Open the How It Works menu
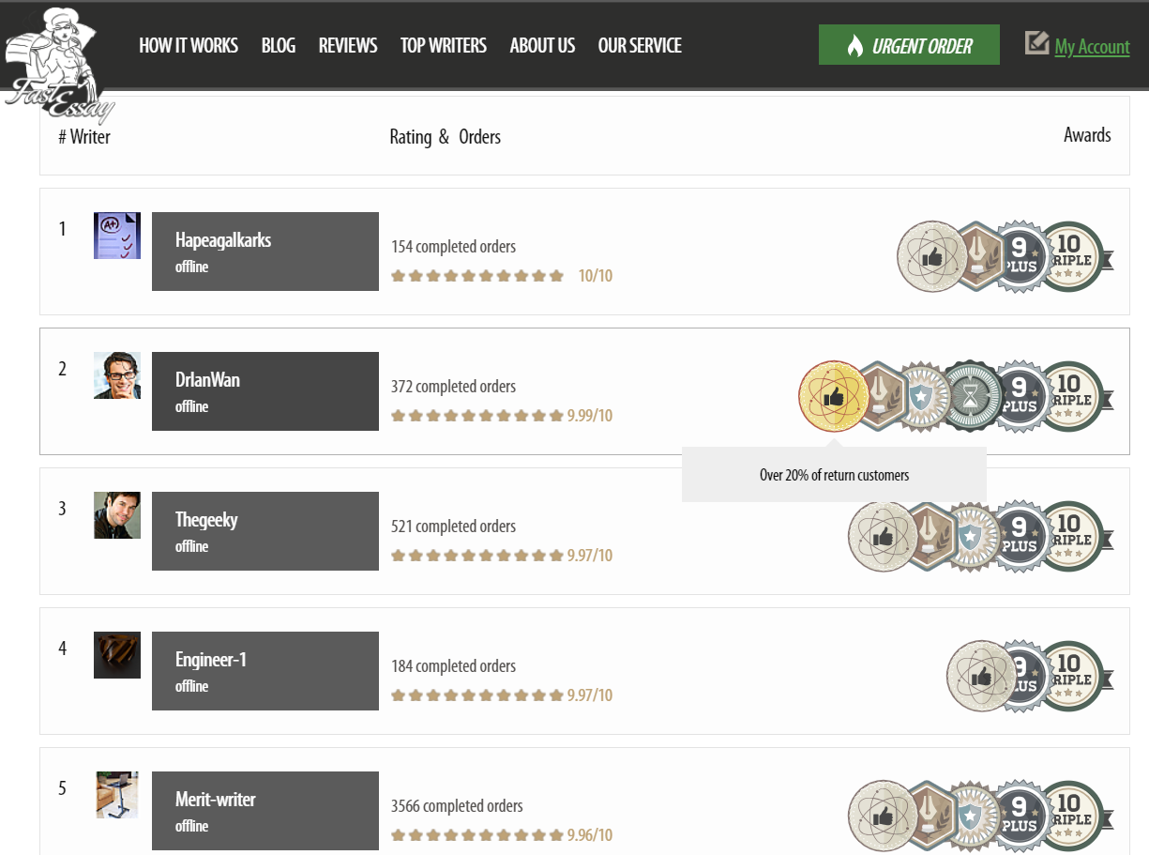Viewport: 1149px width, 855px height. click(x=189, y=45)
